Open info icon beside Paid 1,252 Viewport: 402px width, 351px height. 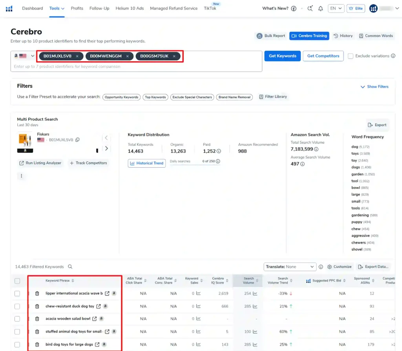[219, 151]
